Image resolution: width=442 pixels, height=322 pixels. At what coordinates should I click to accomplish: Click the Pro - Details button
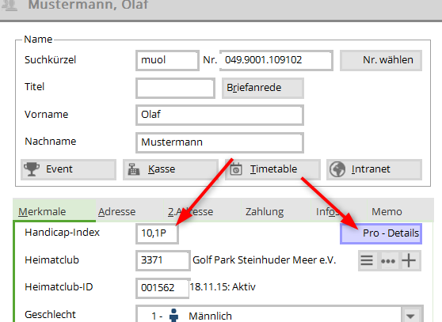coord(381,233)
